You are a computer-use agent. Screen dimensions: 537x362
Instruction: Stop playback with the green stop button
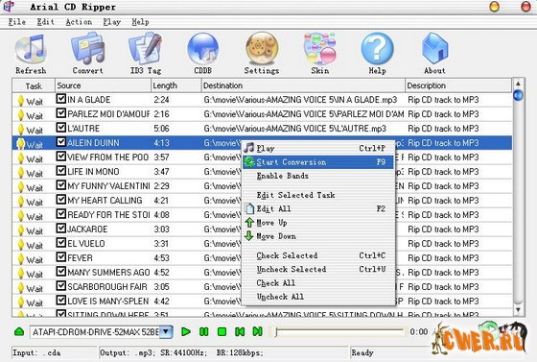(x=222, y=331)
